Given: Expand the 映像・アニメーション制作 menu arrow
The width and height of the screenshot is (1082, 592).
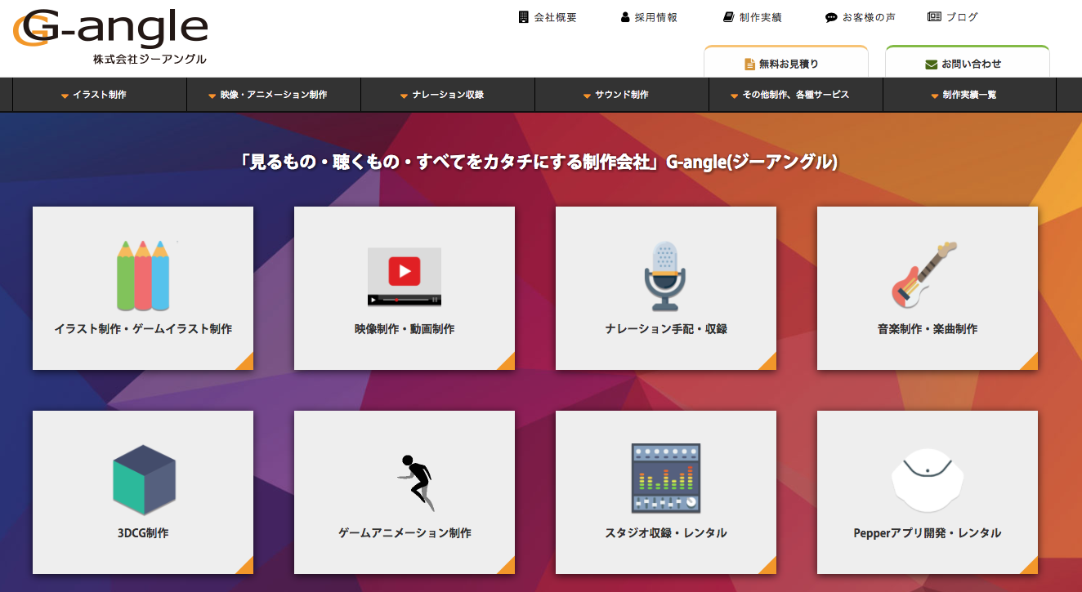Looking at the screenshot, I should coord(212,96).
